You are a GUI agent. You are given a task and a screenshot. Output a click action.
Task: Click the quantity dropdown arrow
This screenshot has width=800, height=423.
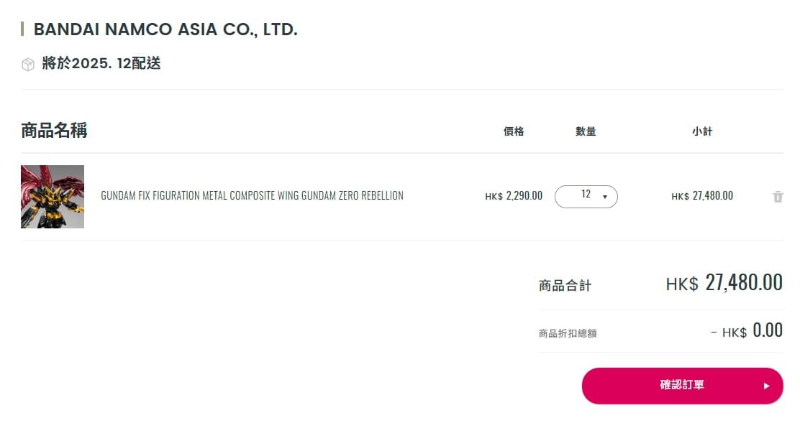[x=604, y=197]
